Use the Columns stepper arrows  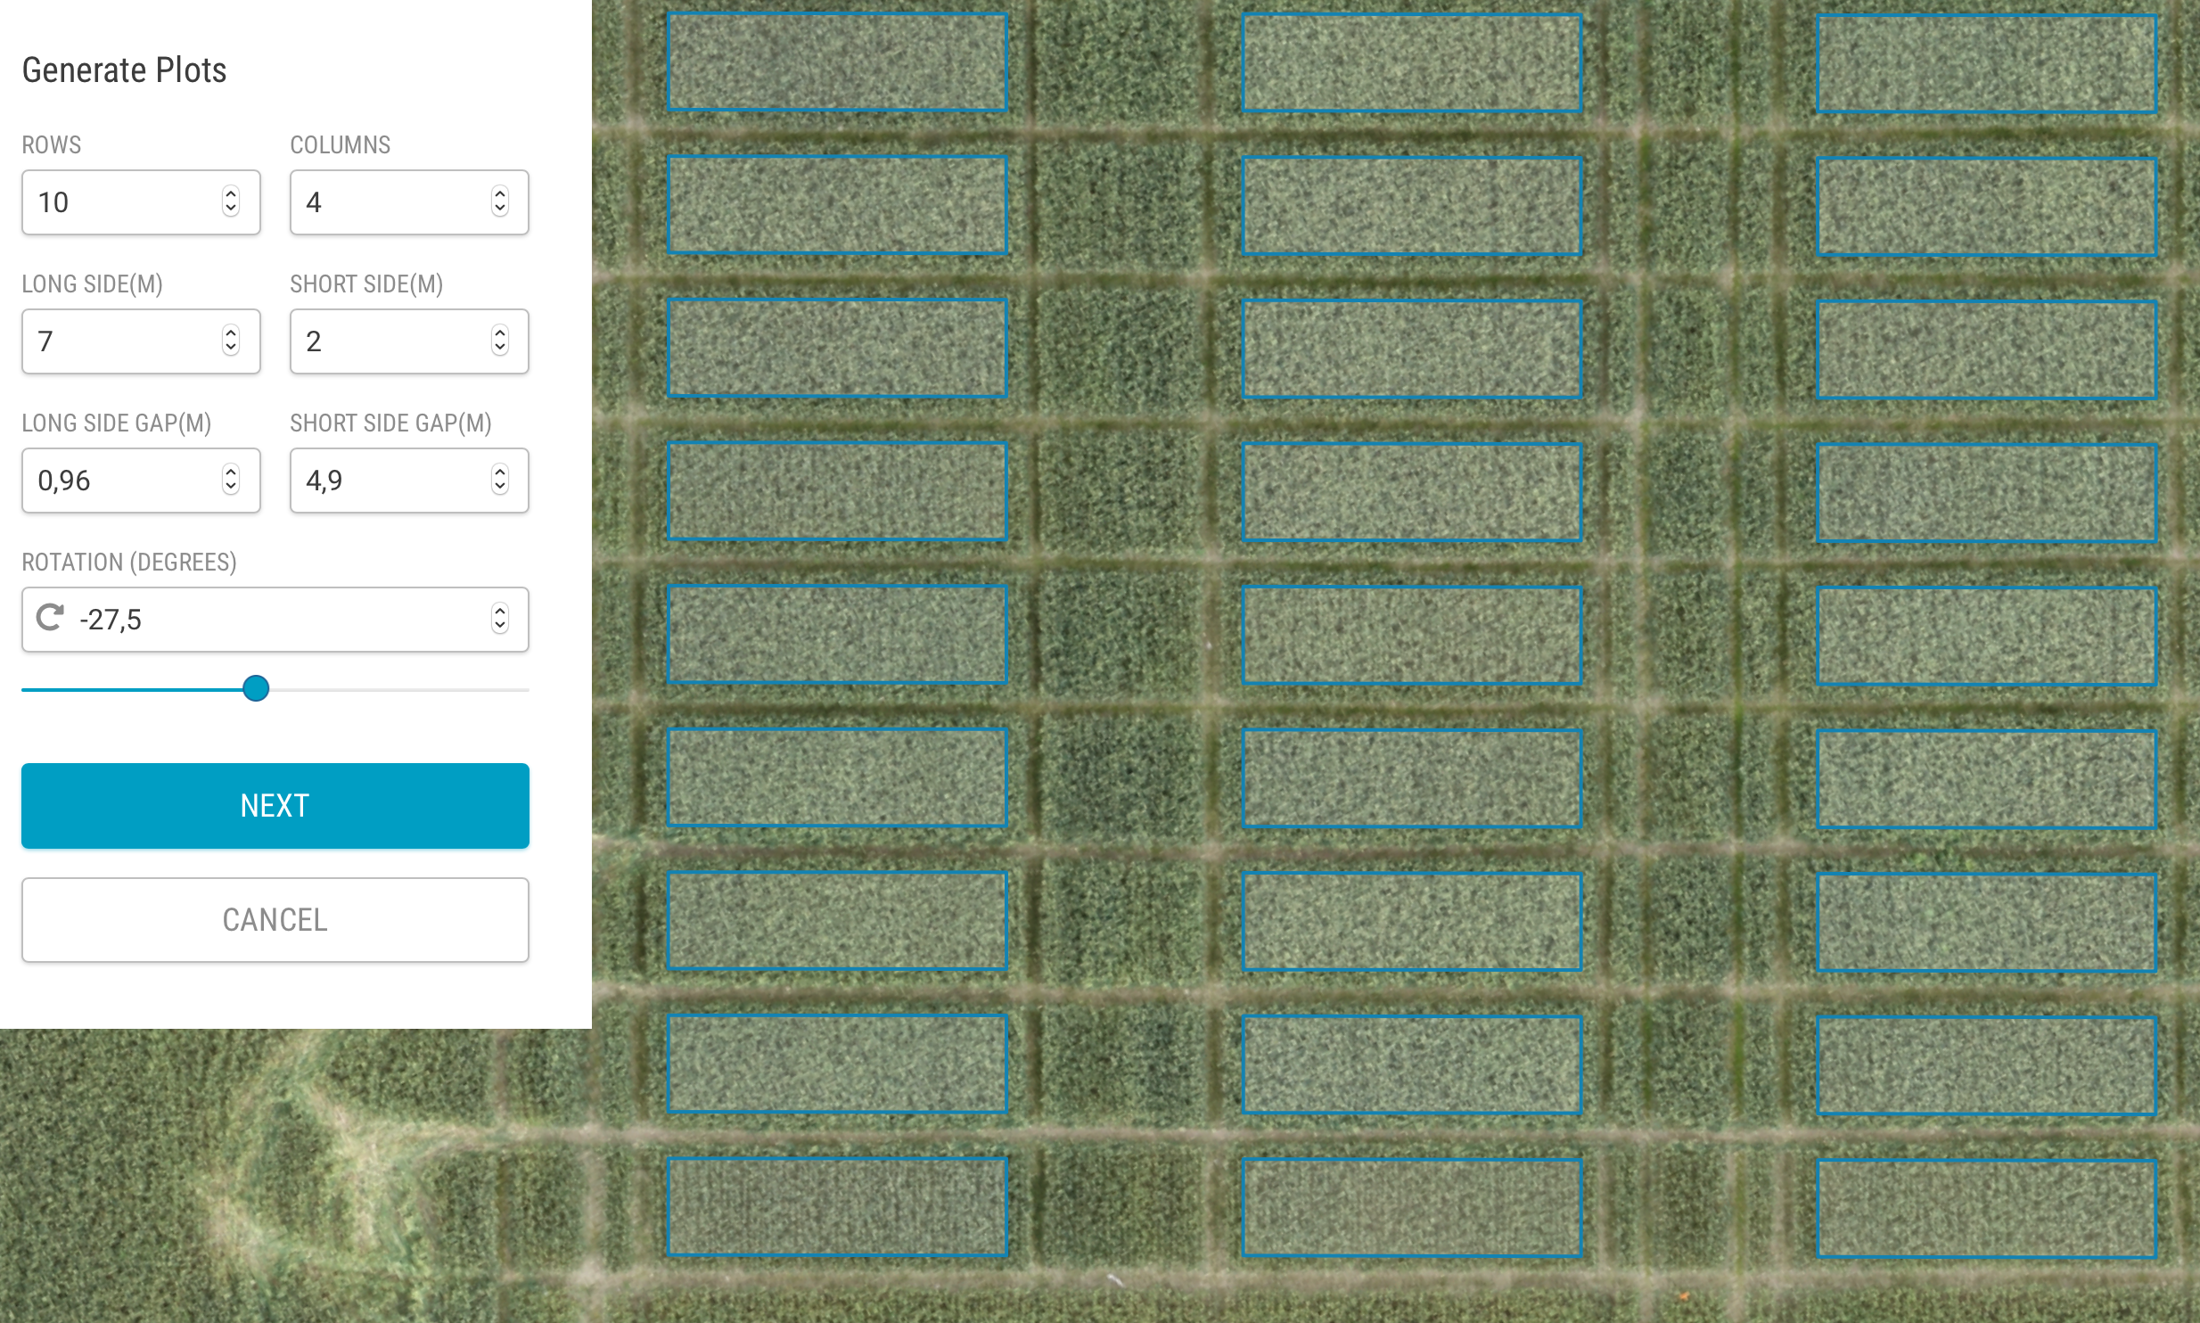pyautogui.click(x=500, y=201)
